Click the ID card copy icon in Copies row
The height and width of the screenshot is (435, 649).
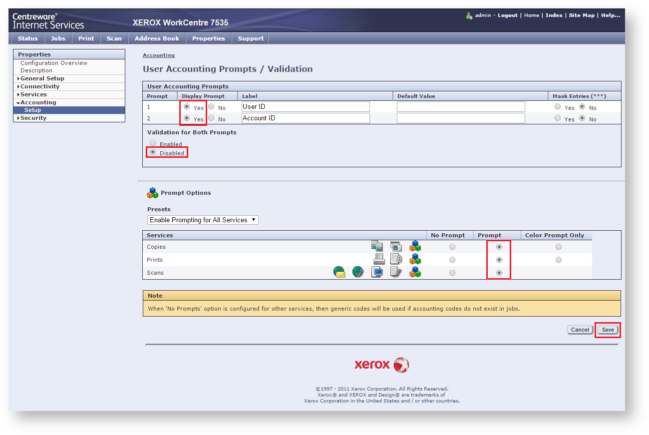pos(396,246)
